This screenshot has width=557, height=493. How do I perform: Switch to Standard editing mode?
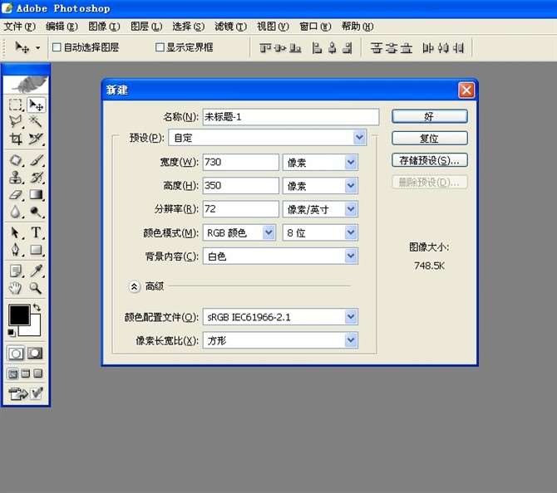click(16, 354)
